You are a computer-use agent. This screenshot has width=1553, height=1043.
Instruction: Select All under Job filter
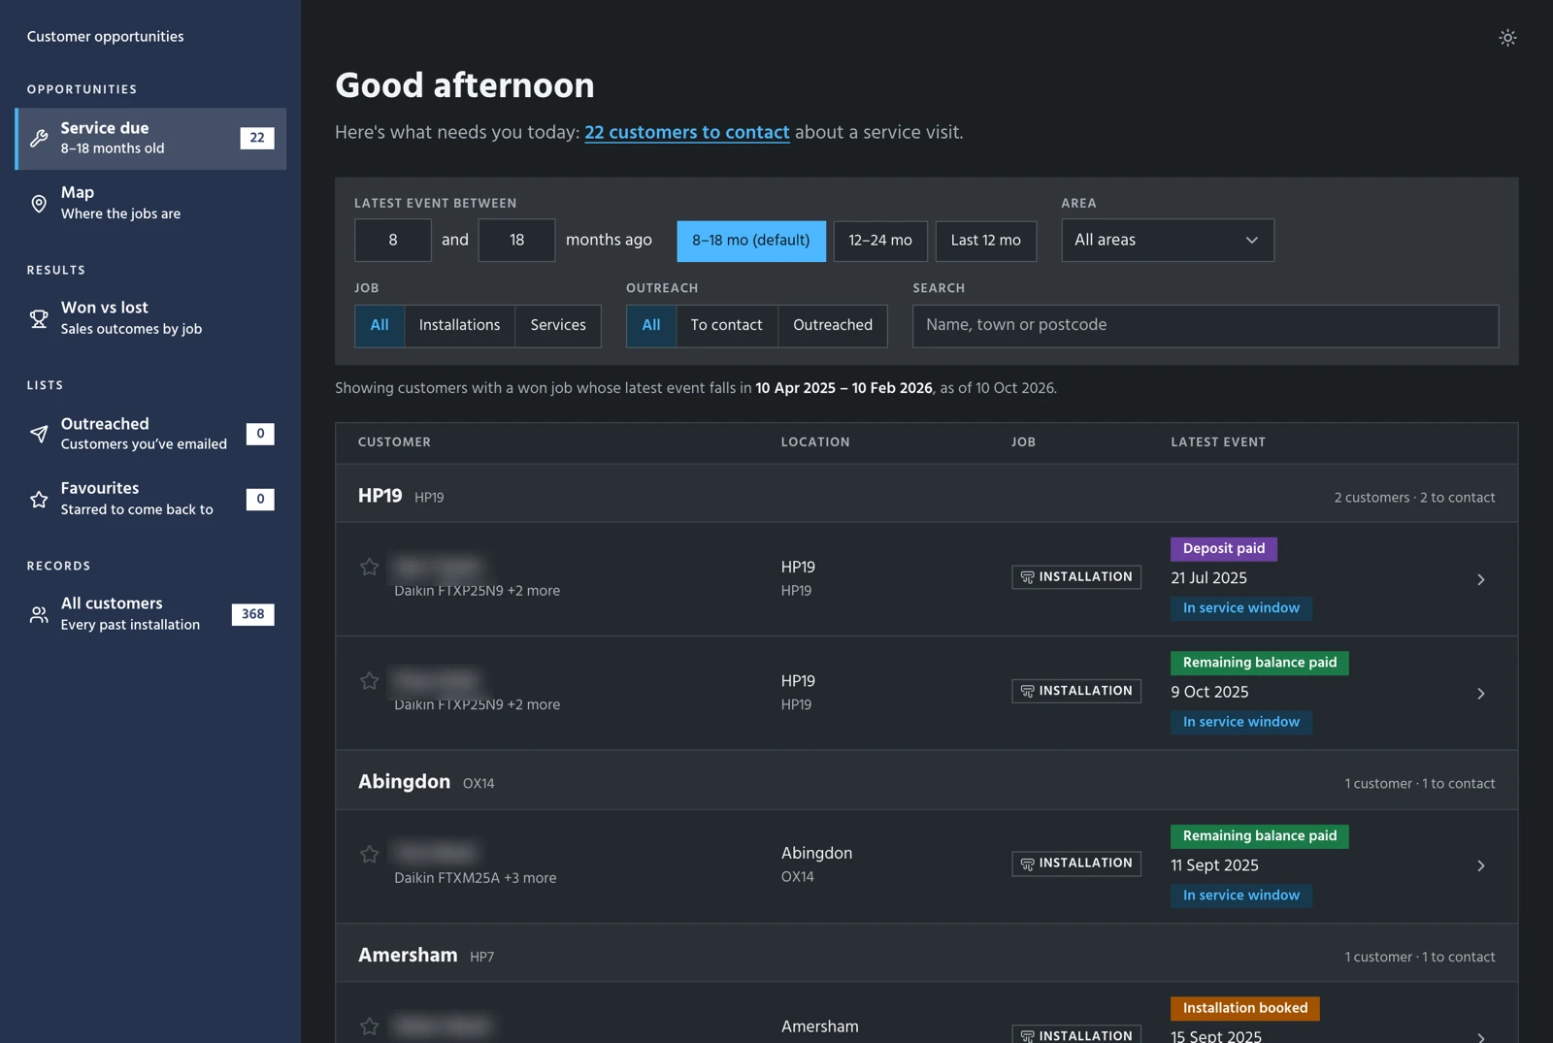point(380,325)
